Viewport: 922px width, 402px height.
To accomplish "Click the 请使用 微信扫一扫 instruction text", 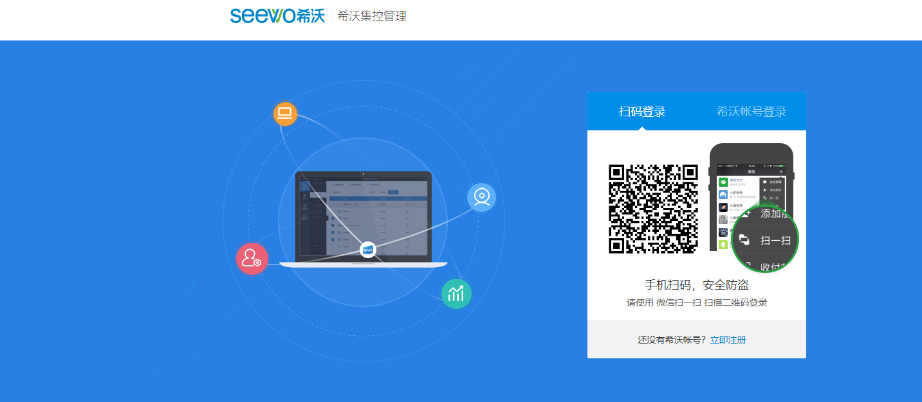I will click(696, 302).
